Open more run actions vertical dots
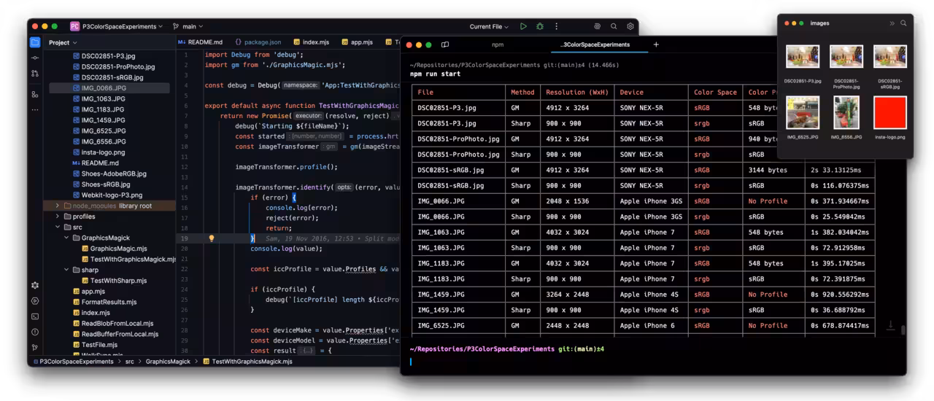The image size is (934, 401). 556,26
